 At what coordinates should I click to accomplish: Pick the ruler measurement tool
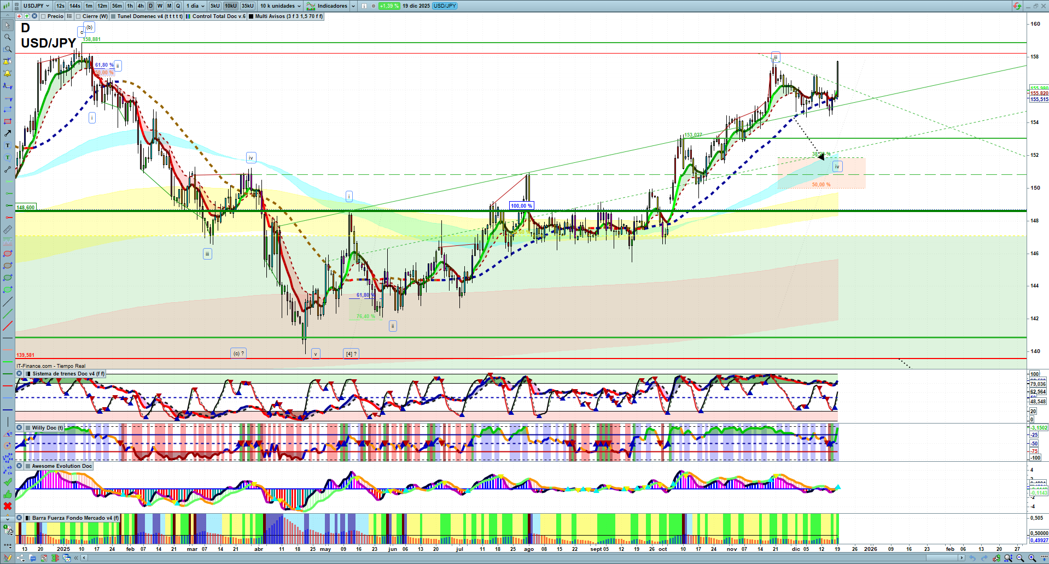pyautogui.click(x=8, y=230)
